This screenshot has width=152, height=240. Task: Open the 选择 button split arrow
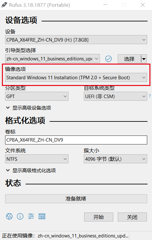pyautogui.click(x=144, y=59)
